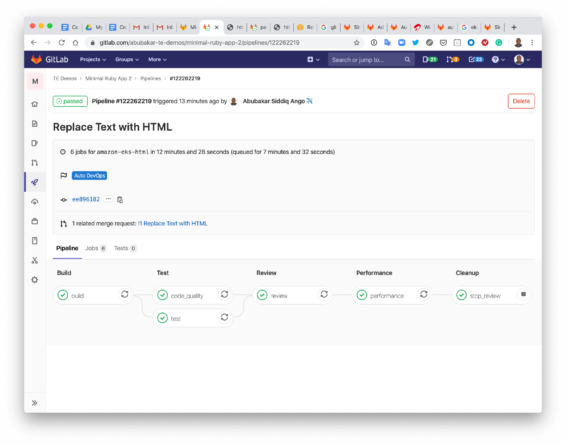
Task: Expand the Projects dropdown
Action: (x=93, y=59)
